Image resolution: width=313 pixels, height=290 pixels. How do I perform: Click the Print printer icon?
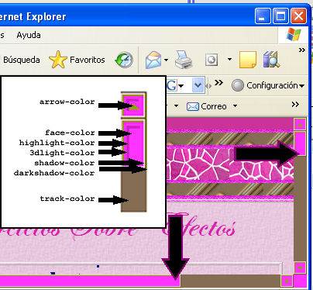click(184, 60)
